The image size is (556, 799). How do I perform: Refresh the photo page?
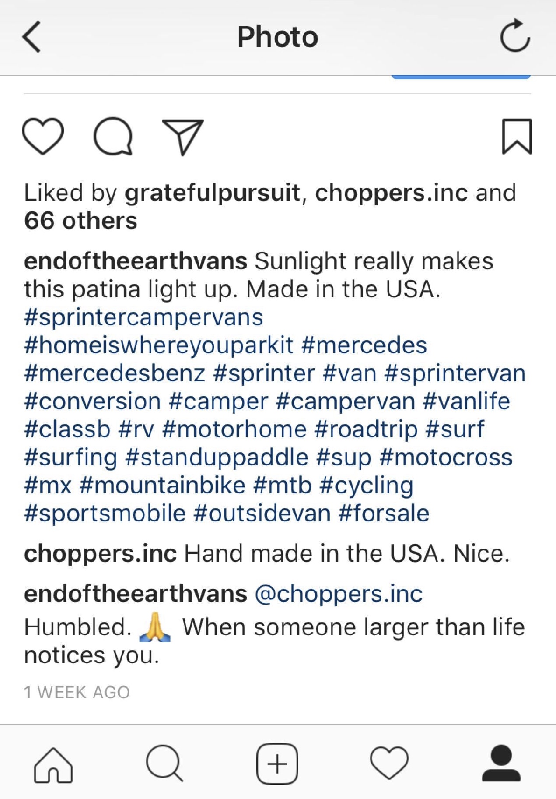click(515, 36)
